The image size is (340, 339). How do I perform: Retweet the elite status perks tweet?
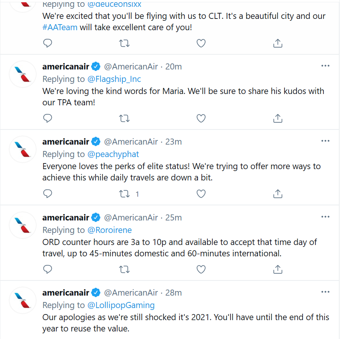pyautogui.click(x=124, y=194)
